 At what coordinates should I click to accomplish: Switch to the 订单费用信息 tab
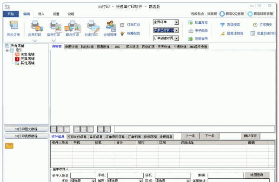(115, 136)
